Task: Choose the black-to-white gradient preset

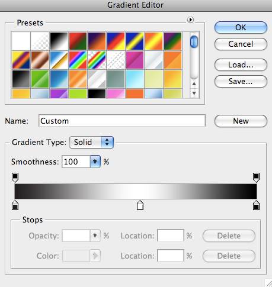Action: (x=59, y=41)
